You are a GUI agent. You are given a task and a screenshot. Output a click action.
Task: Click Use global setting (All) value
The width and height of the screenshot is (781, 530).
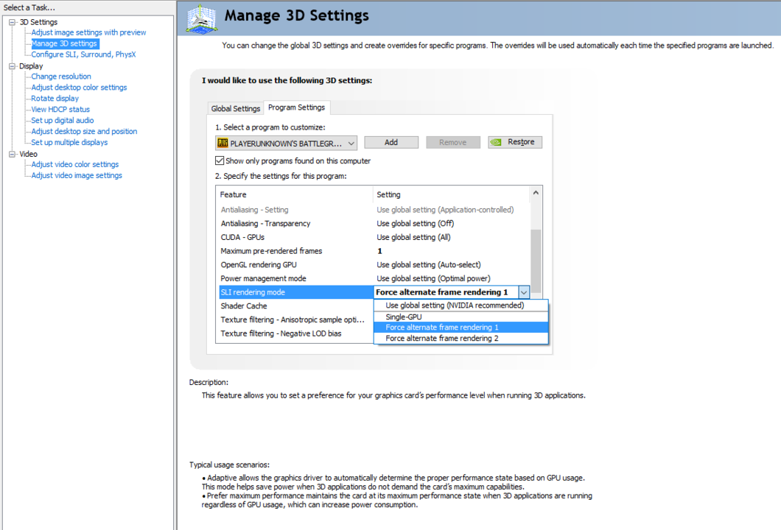pos(413,237)
